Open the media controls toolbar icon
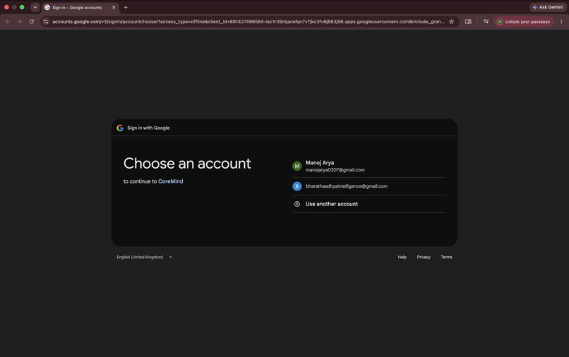569x357 pixels. click(x=486, y=22)
